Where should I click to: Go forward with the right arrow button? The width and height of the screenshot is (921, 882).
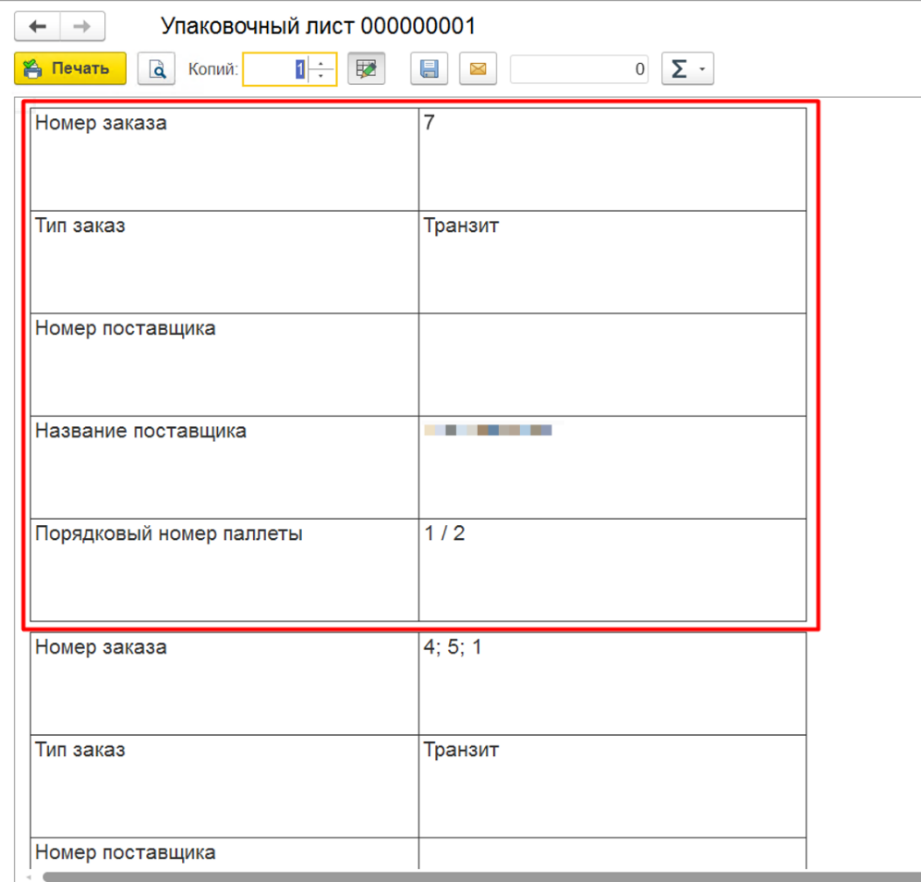coord(82,27)
